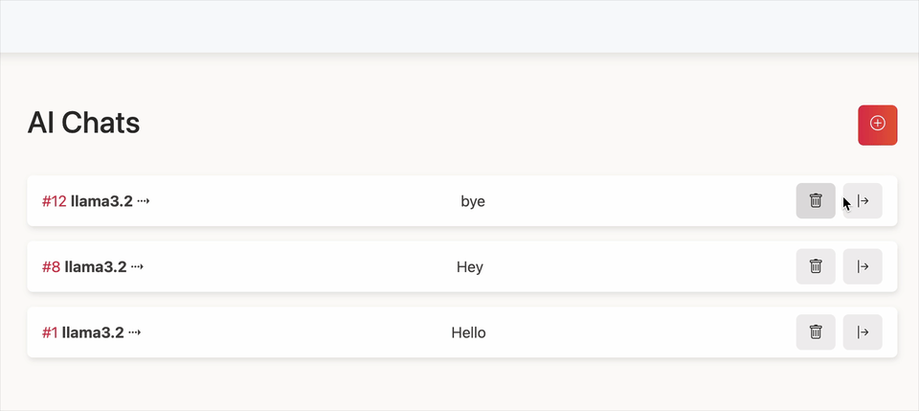The width and height of the screenshot is (919, 411).
Task: Open the chat row with message "bye"
Action: 461,200
